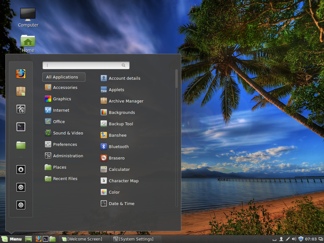This screenshot has width=324, height=243.
Task: Click the user applet in the tray
Action: pos(281,239)
